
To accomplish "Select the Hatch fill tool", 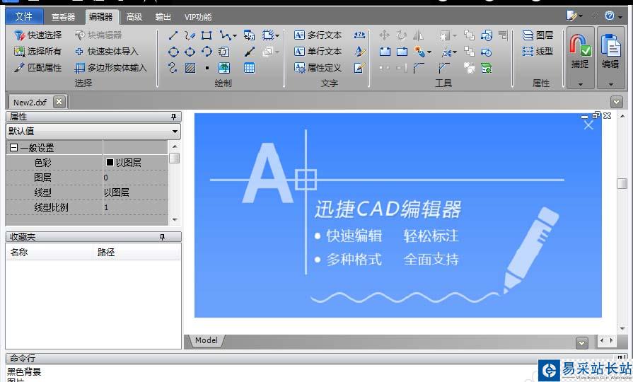I will tap(190, 68).
